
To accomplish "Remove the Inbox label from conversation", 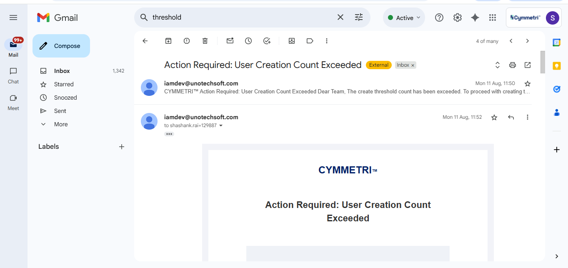I will tap(413, 65).
